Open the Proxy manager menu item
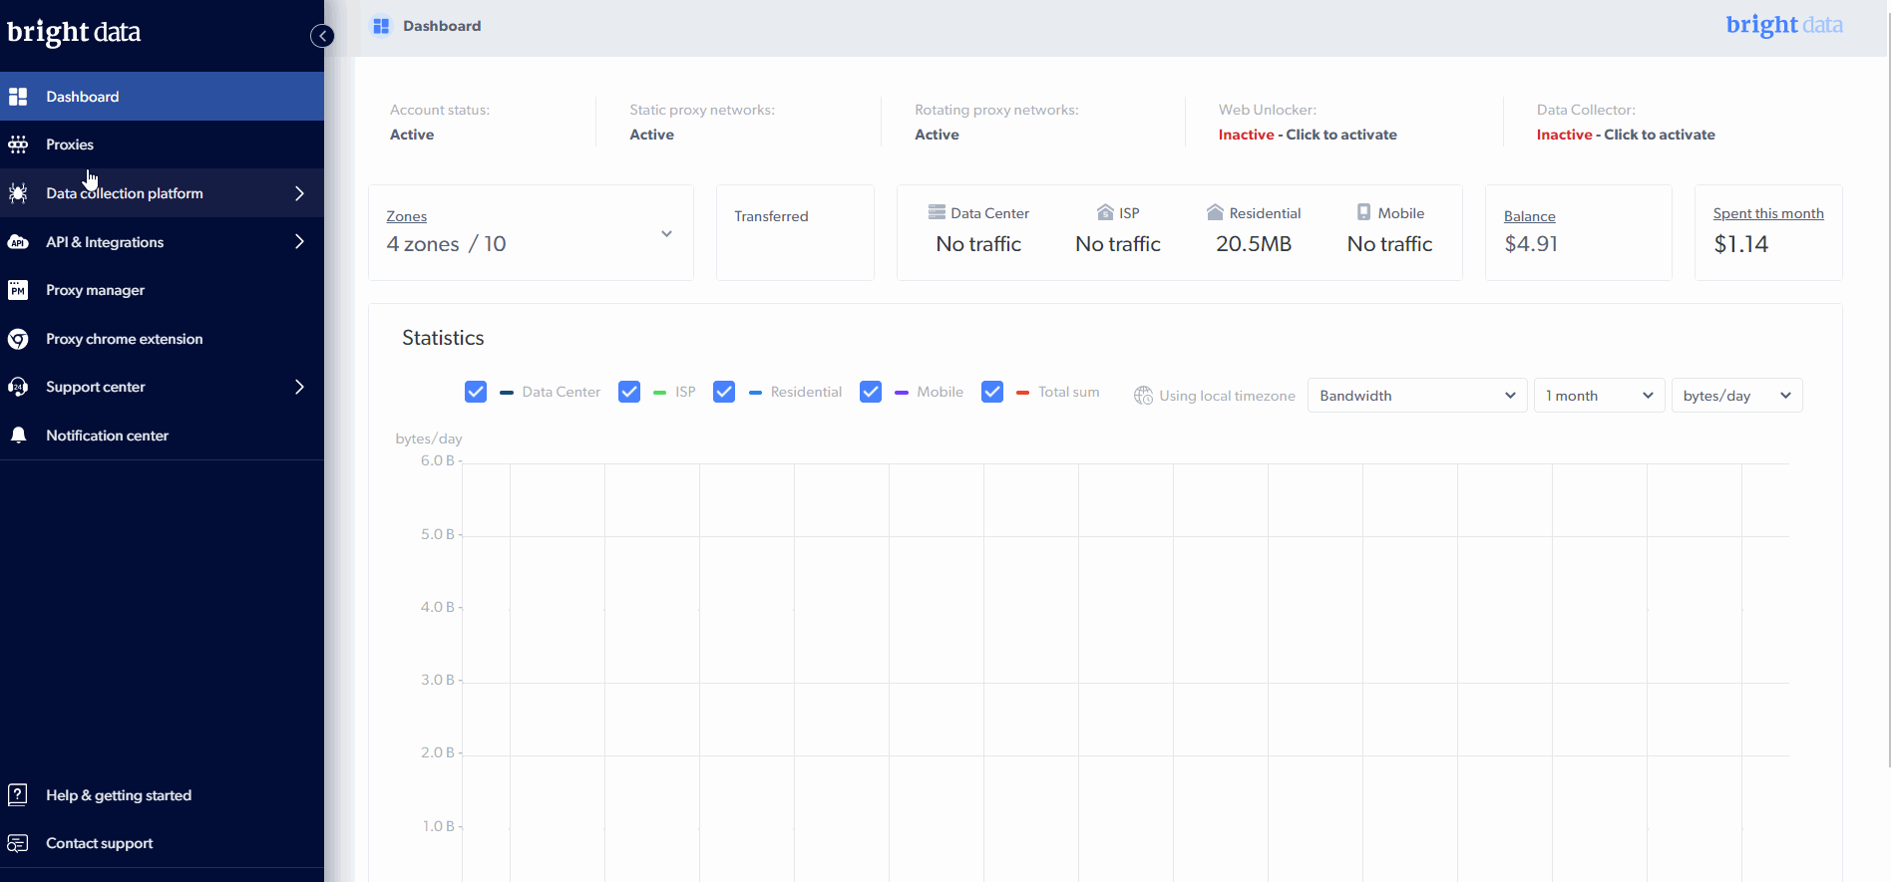 (162, 290)
